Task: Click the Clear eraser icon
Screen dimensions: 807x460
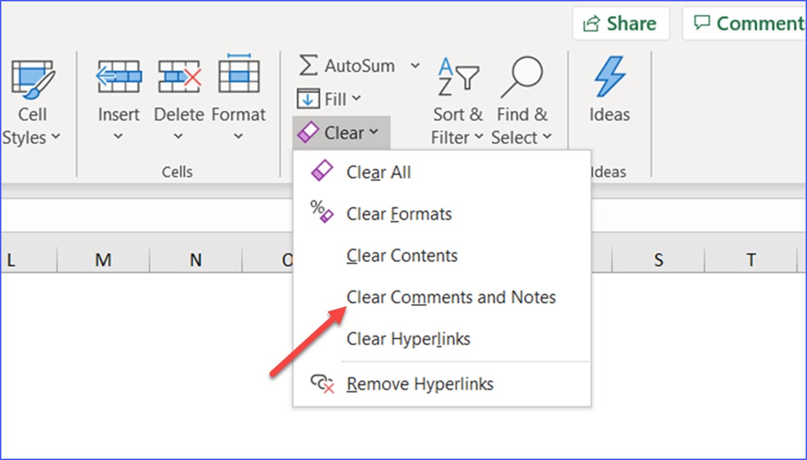Action: 309,131
